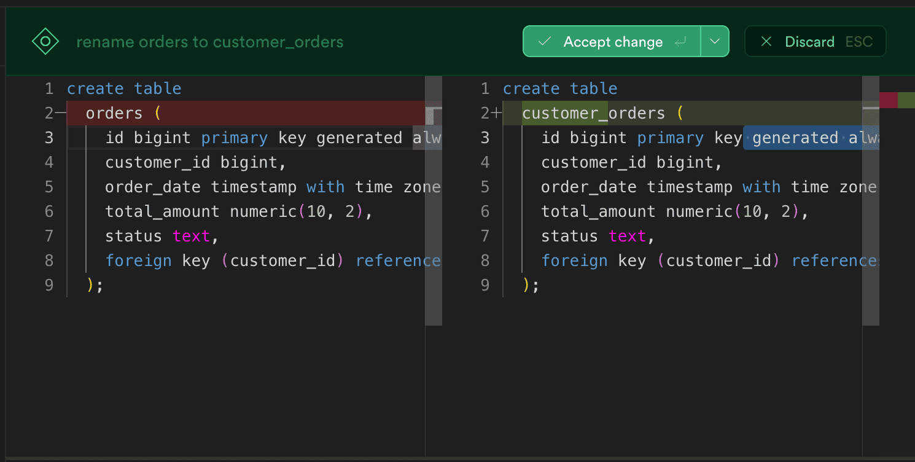
Task: Click the X icon beside Discard
Action: pos(766,41)
